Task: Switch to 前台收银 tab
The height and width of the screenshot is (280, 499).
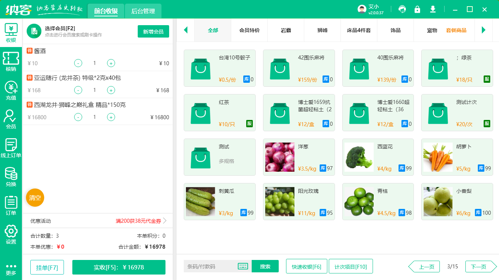Action: (x=106, y=11)
